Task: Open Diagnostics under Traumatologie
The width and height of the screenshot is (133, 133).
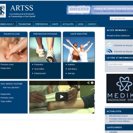Action: point(6,68)
